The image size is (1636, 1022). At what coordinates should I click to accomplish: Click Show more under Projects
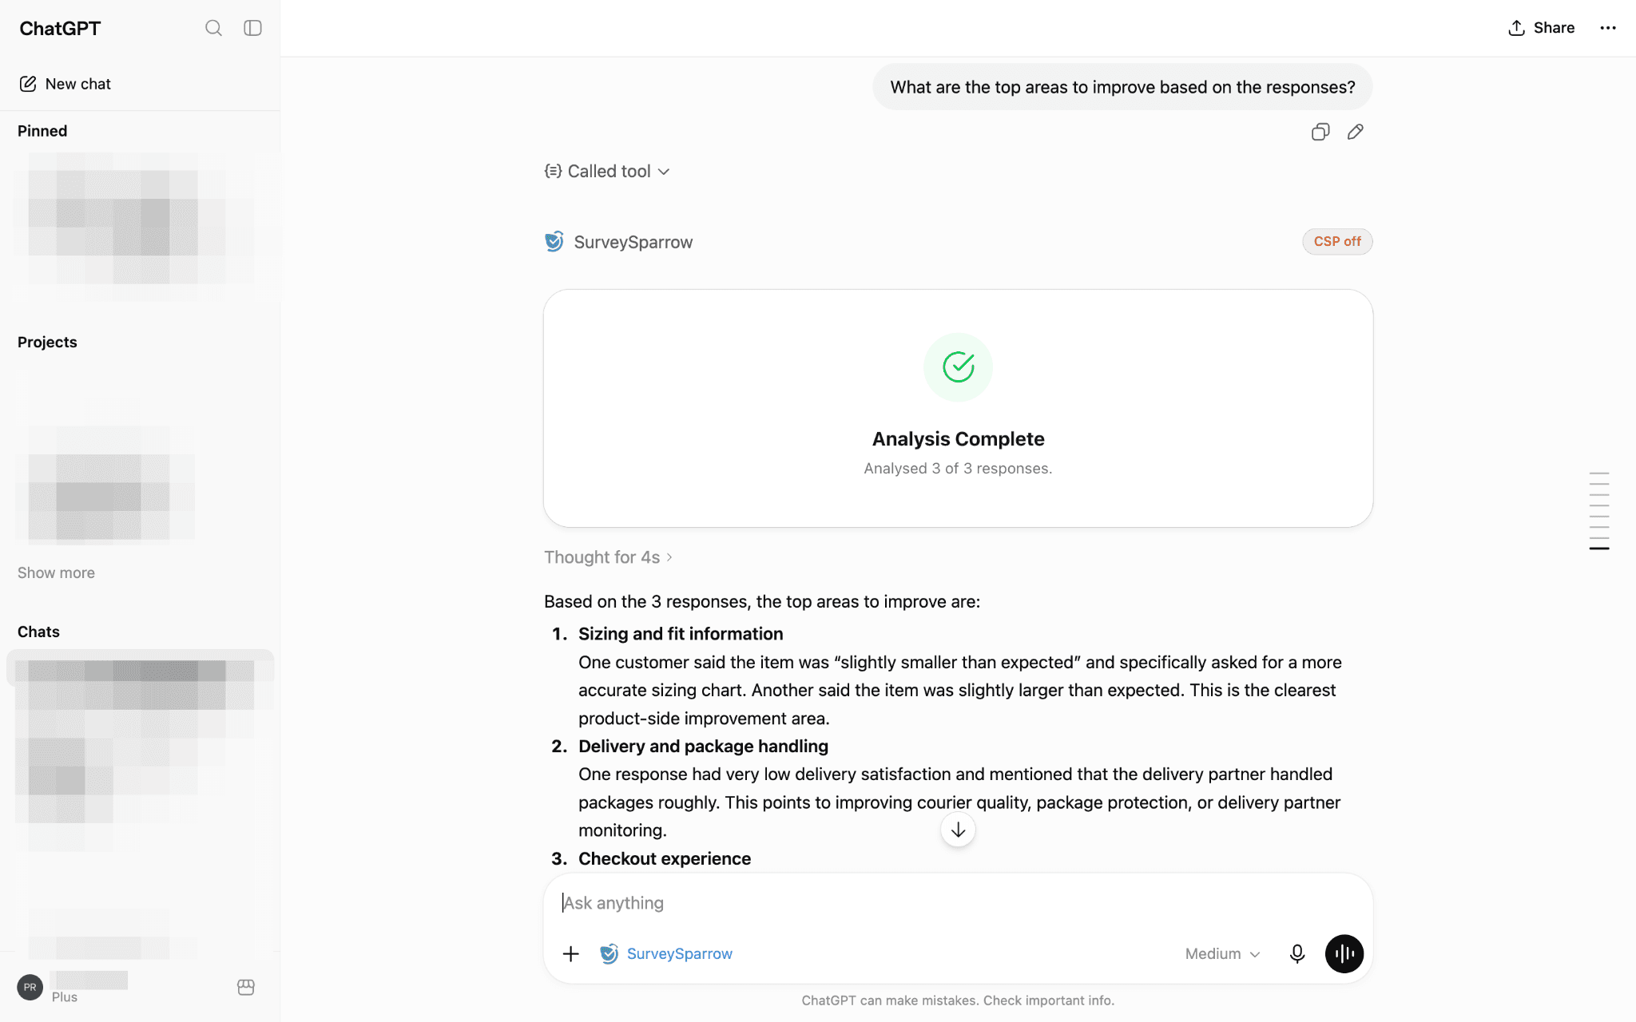(x=56, y=572)
